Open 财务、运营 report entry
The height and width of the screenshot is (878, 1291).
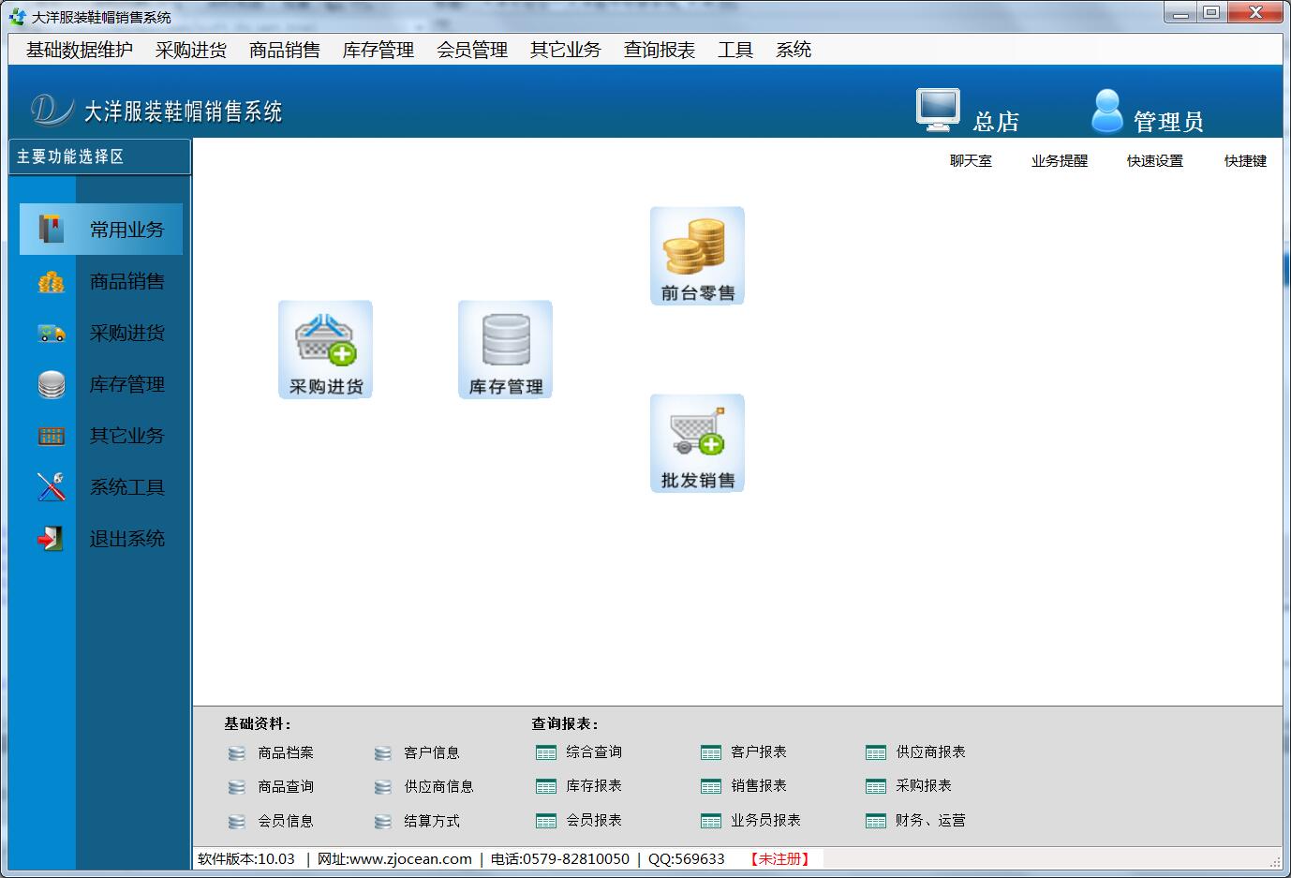(x=924, y=821)
